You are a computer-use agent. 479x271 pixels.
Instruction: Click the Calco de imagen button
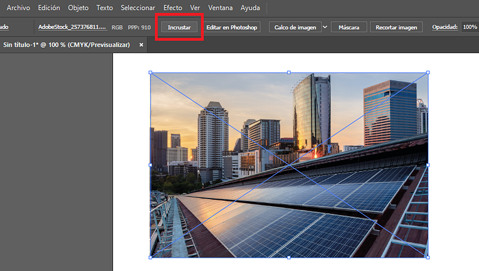[x=295, y=27]
